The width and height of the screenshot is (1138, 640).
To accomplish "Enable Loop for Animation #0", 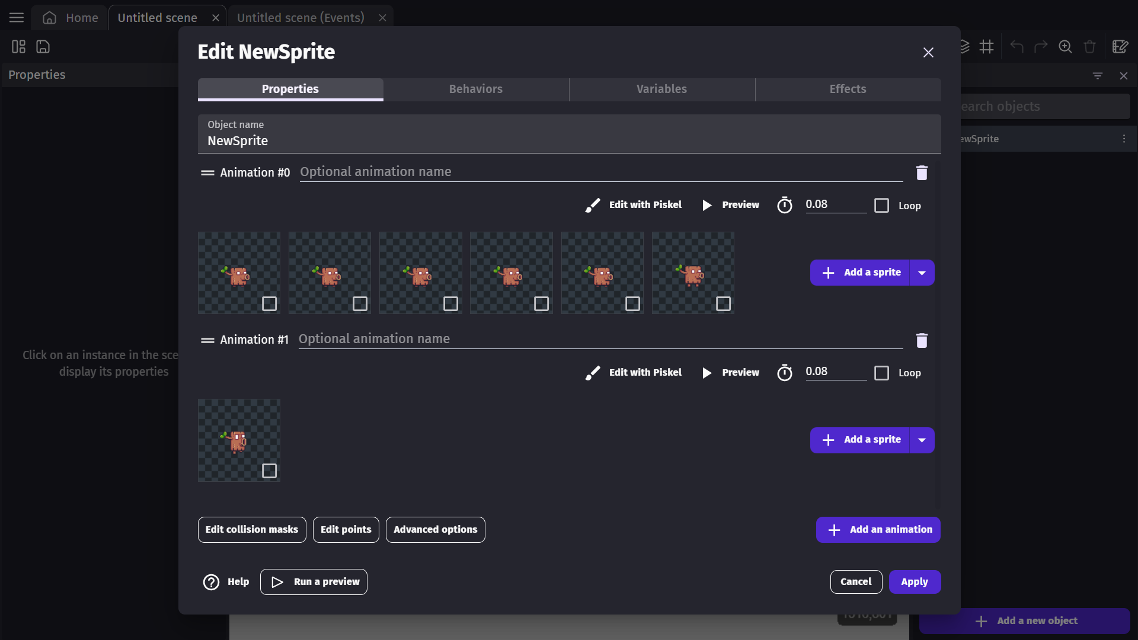I will 882,206.
